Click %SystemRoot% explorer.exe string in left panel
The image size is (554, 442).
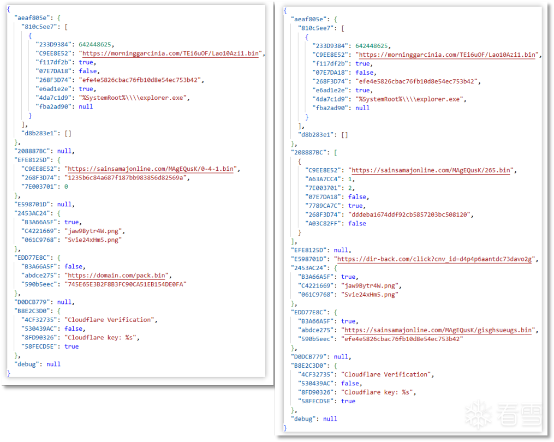[133, 98]
